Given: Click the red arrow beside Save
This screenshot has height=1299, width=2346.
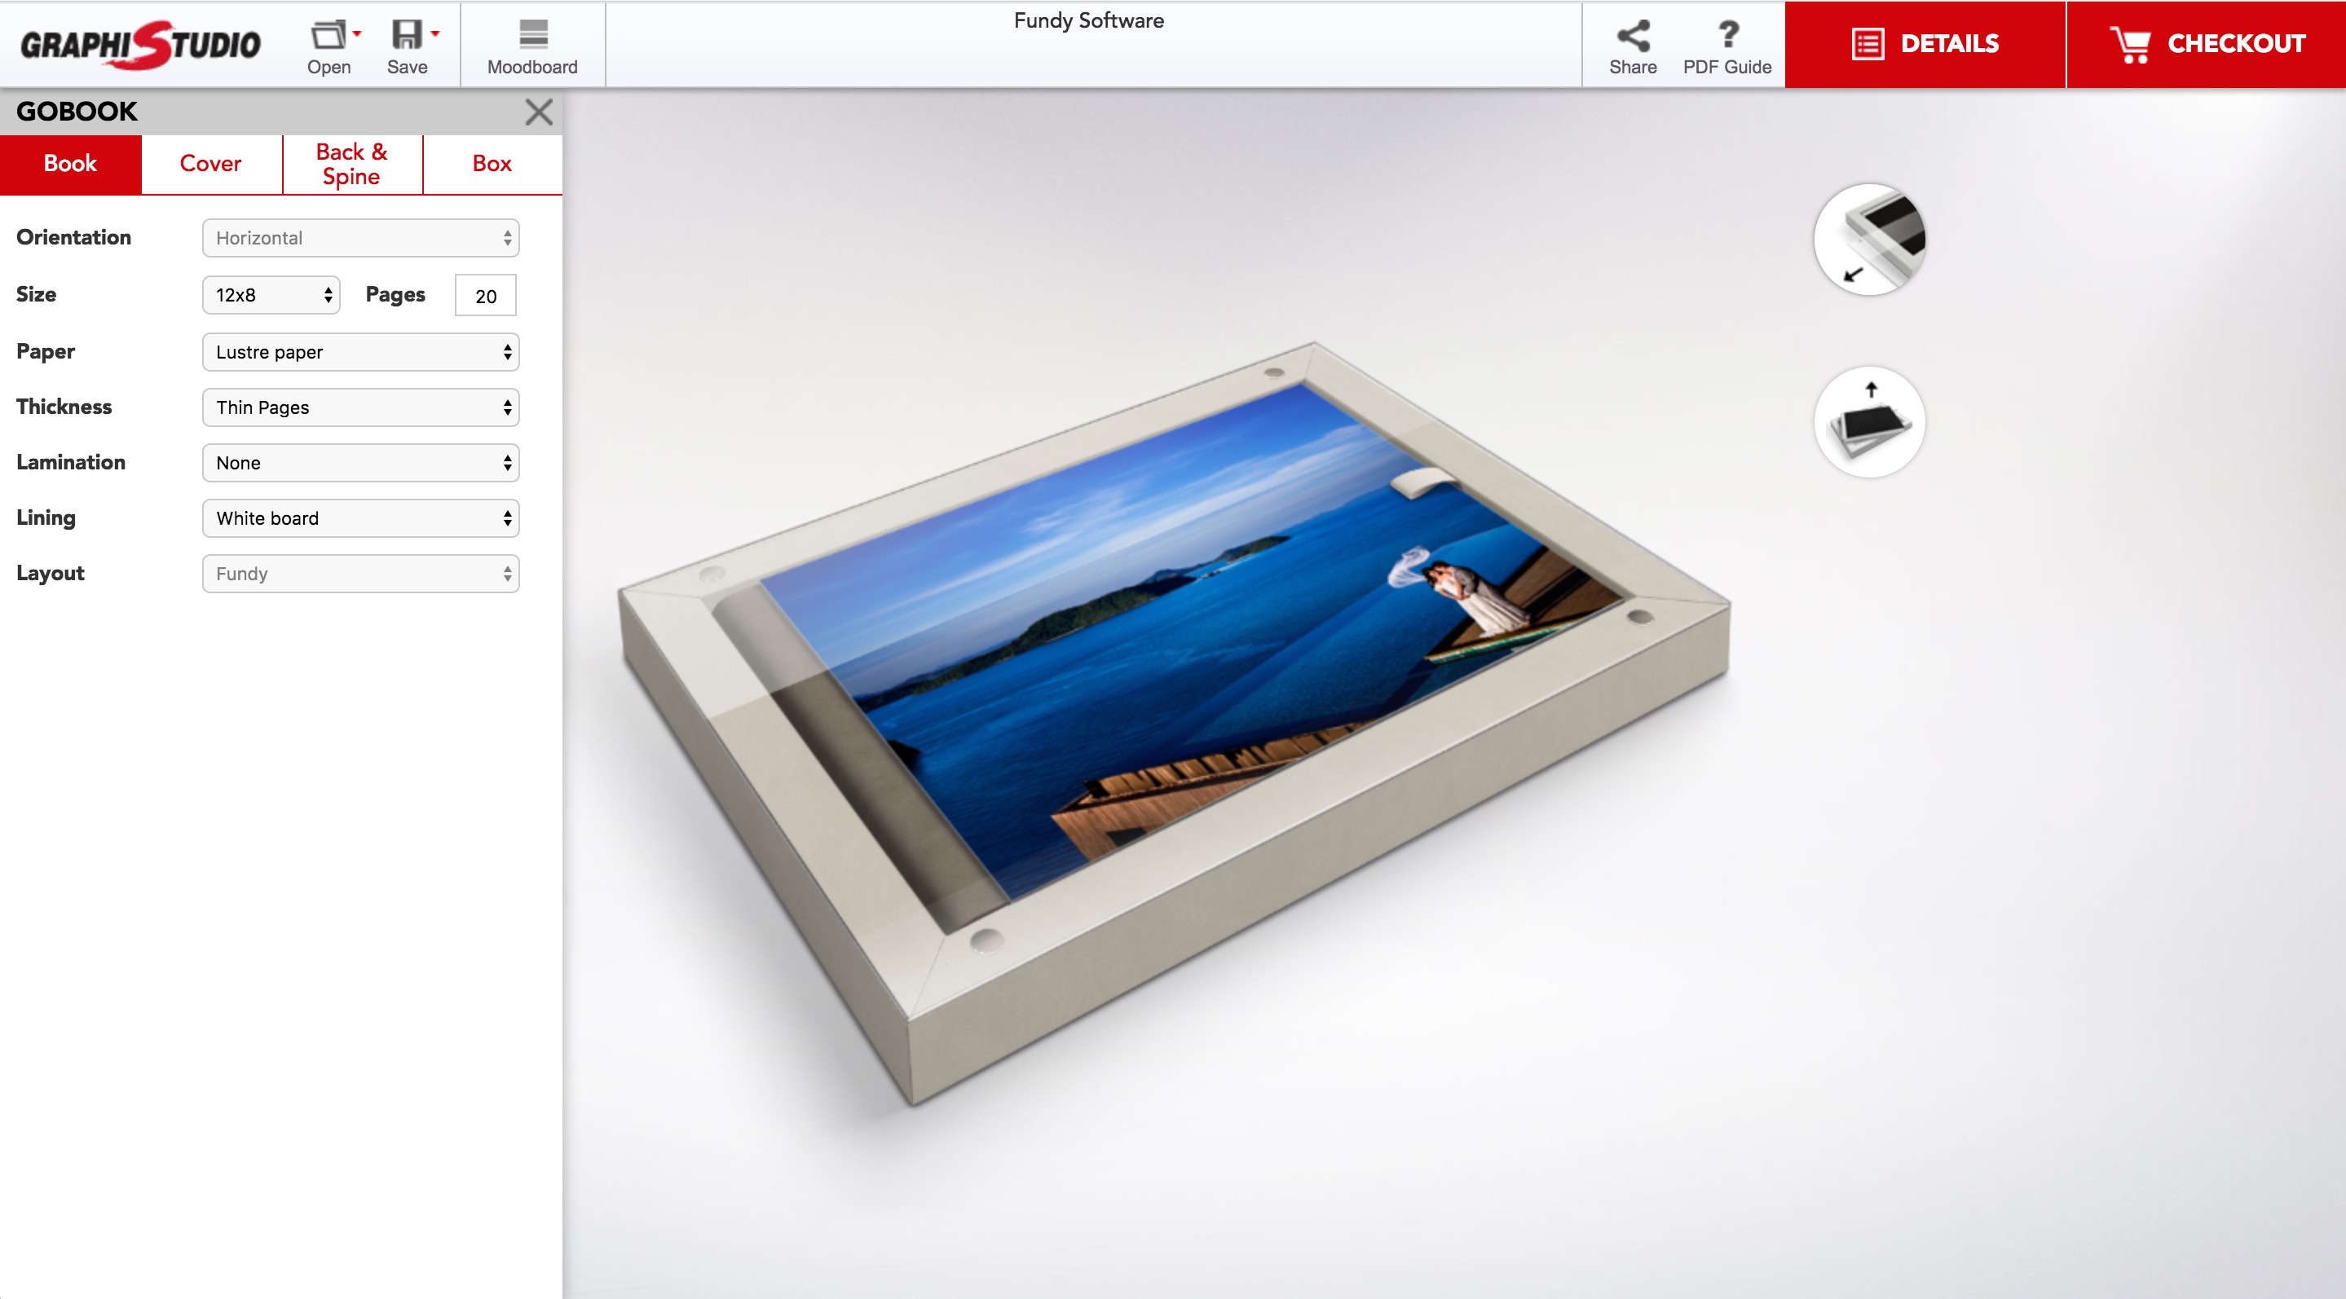Looking at the screenshot, I should pos(435,33).
